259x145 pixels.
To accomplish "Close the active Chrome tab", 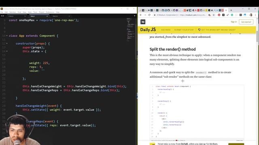I will 226,10.
